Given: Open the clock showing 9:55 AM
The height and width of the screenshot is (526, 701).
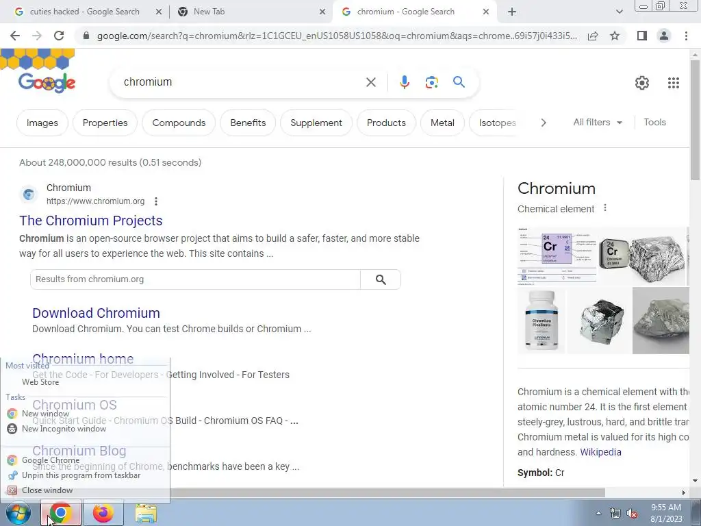Looking at the screenshot, I should click(x=665, y=513).
